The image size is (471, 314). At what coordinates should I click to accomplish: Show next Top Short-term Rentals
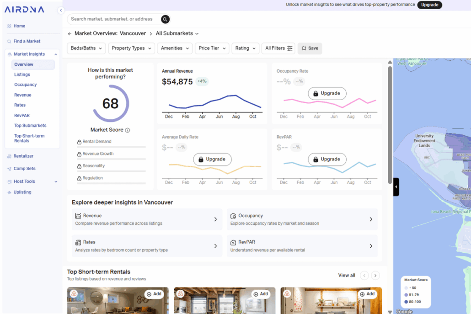click(375, 275)
